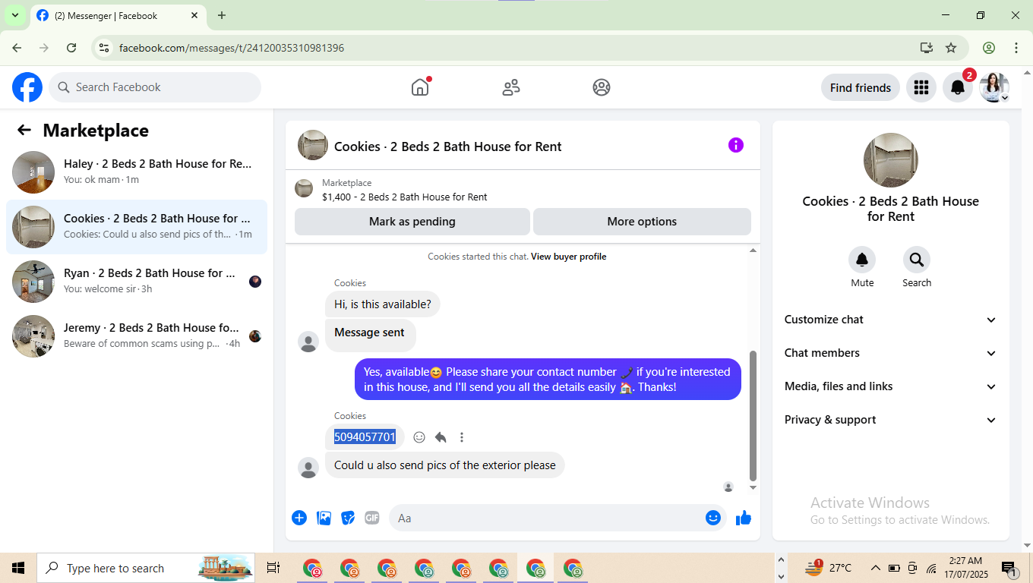Show hidden system tray icons
This screenshot has width=1033, height=583.
[875, 568]
